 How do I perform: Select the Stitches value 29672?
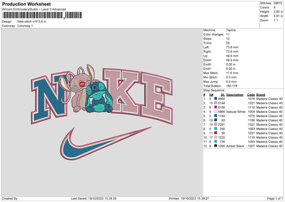point(278,3)
